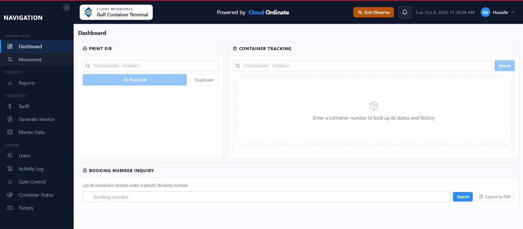The width and height of the screenshot is (523, 229).
Task: Click Search in Booking Number Inquiry
Action: 463,197
